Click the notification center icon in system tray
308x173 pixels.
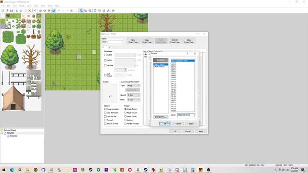[x=303, y=170]
